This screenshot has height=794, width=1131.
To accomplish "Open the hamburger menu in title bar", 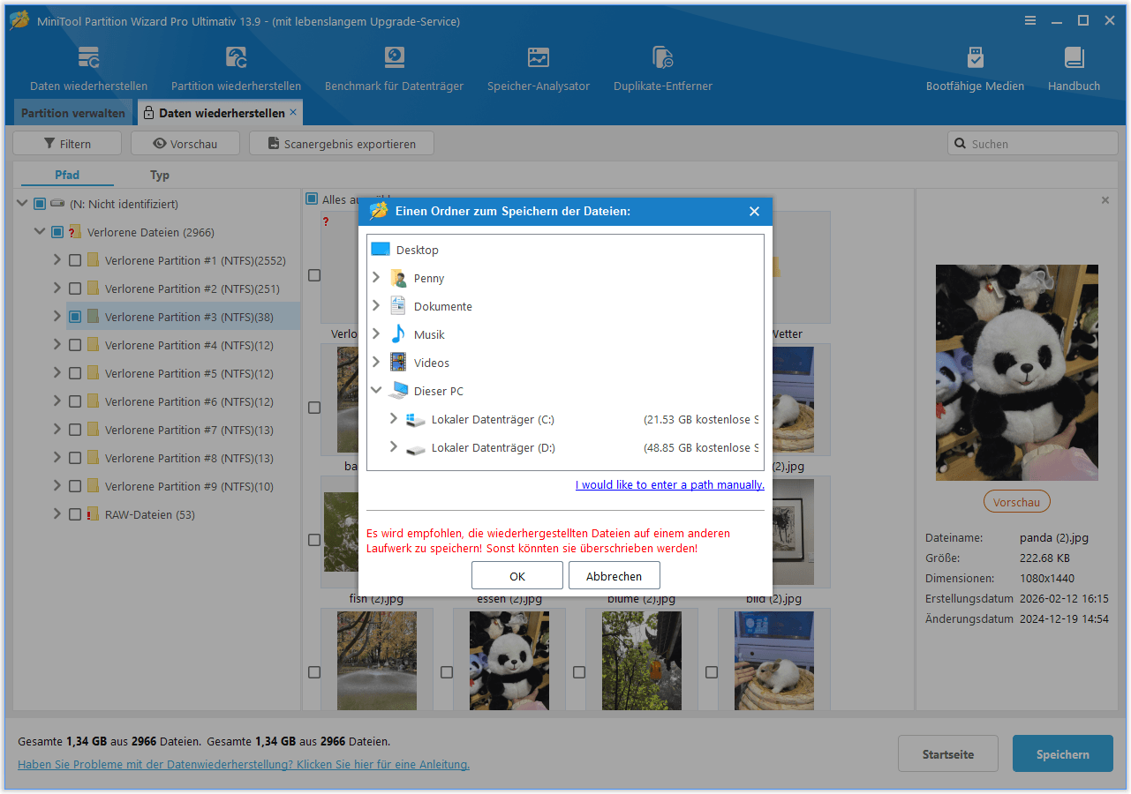I will [x=1030, y=20].
